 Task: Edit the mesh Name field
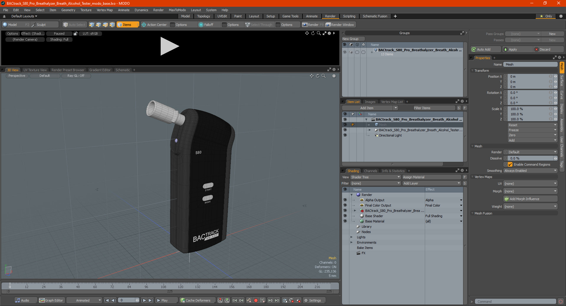[x=530, y=64]
